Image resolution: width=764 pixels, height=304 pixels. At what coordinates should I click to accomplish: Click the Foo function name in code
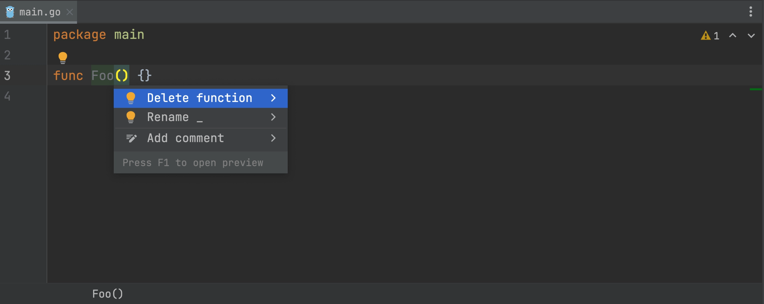click(102, 76)
